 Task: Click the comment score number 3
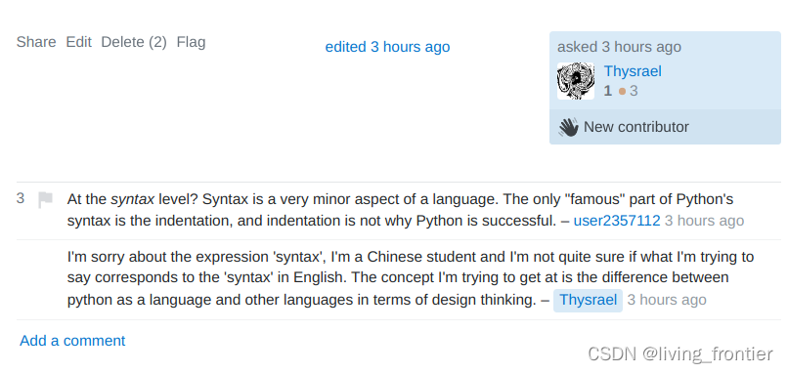(x=21, y=198)
